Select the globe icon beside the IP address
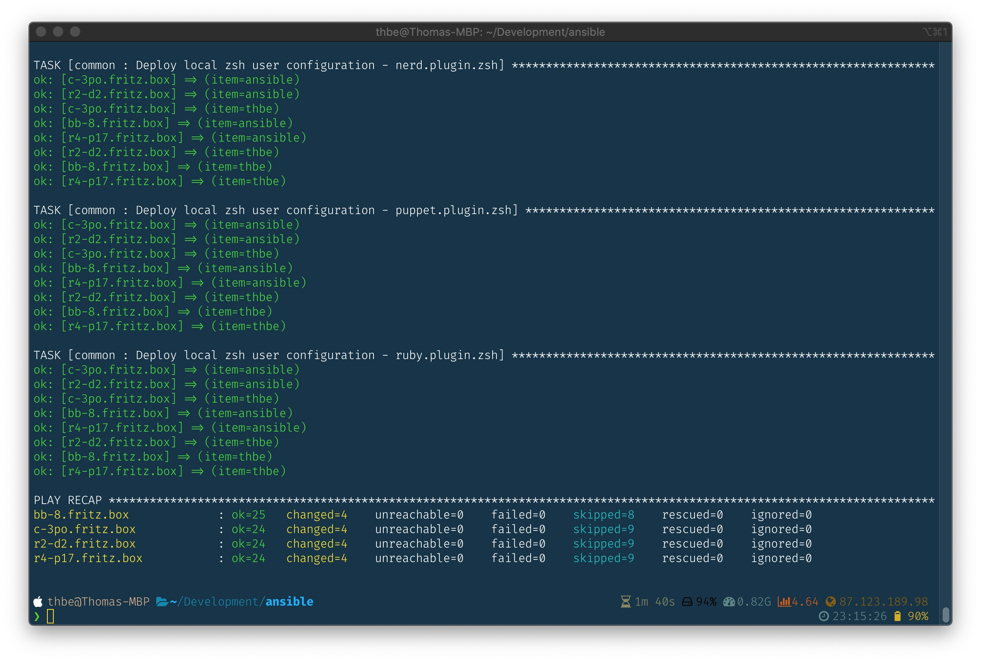The image size is (981, 661). tap(831, 601)
